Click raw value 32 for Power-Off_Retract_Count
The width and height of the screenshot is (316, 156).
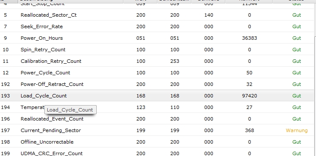pyautogui.click(x=249, y=84)
